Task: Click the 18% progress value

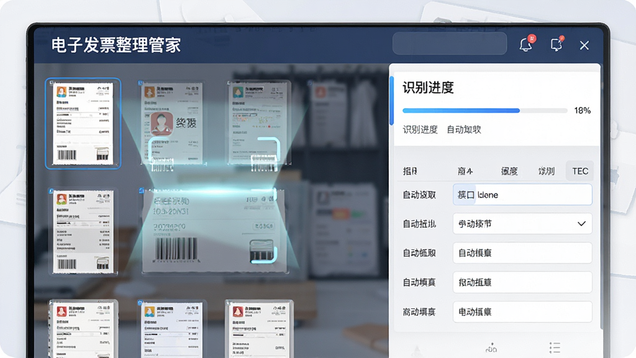Action: pyautogui.click(x=582, y=111)
